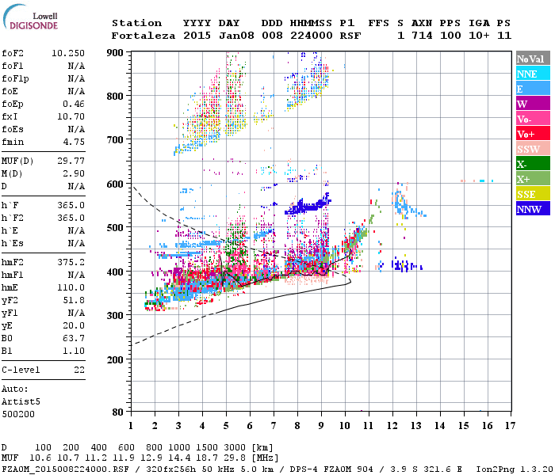The height and width of the screenshot is (475, 555).
Task: Click the SSE yellow legend swatch
Action: click(x=533, y=194)
